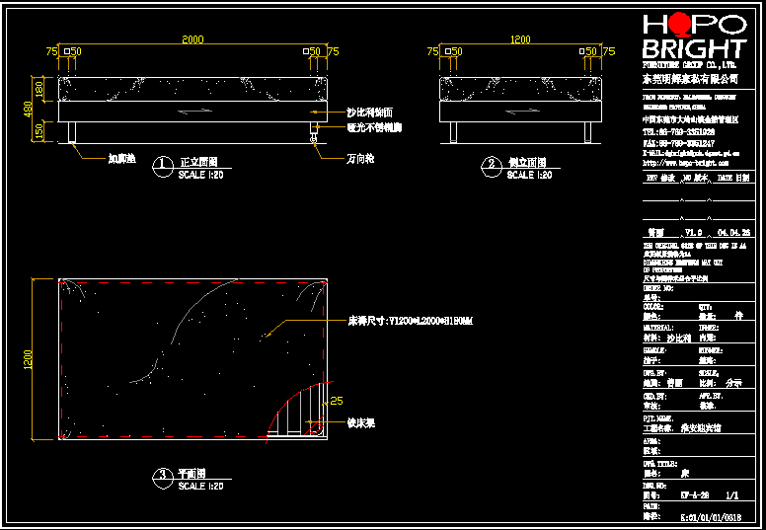Click the 床褥尺寸 mattress size annotation

pyautogui.click(x=410, y=321)
